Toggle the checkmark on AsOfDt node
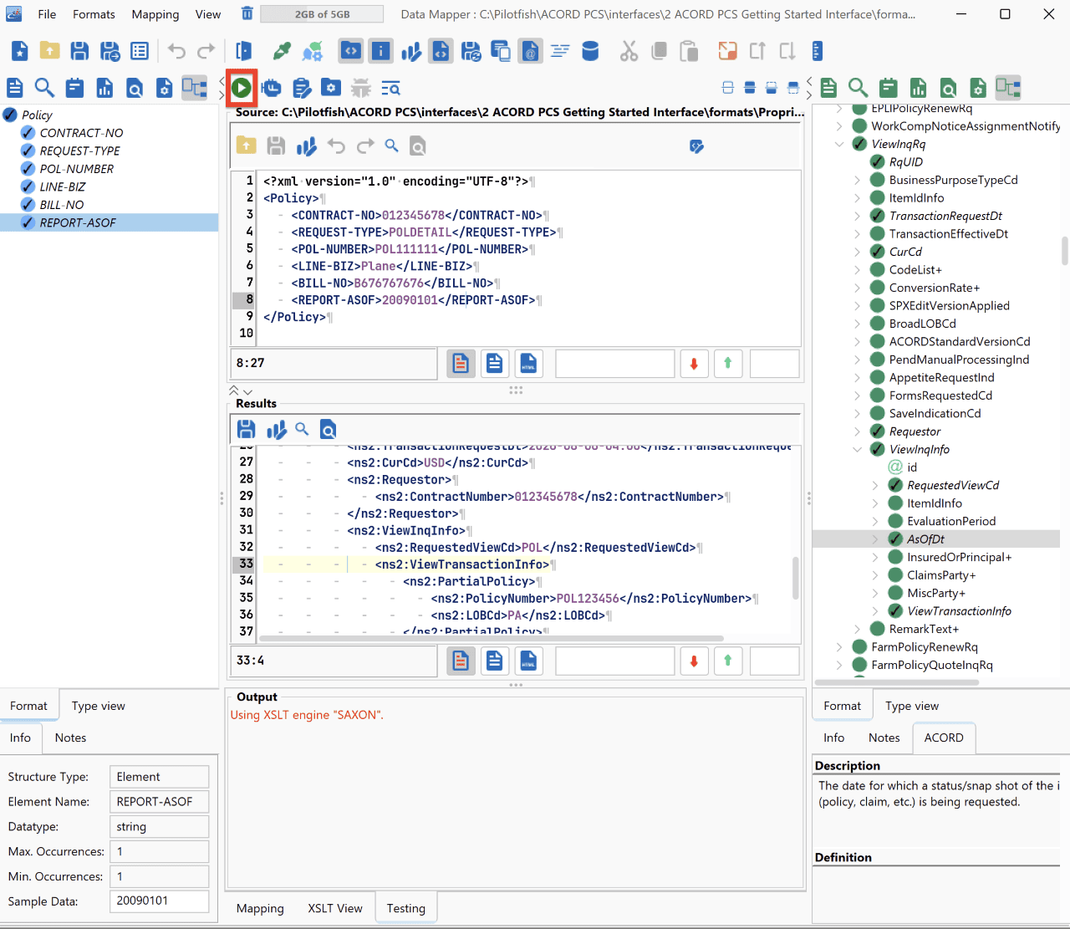 895,539
